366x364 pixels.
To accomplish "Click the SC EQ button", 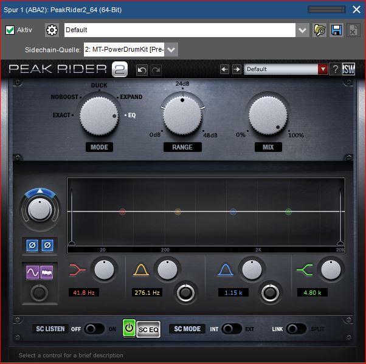I will (x=148, y=329).
